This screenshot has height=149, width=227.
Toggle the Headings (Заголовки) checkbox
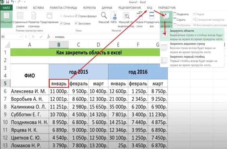pyautogui.click(x=76, y=23)
